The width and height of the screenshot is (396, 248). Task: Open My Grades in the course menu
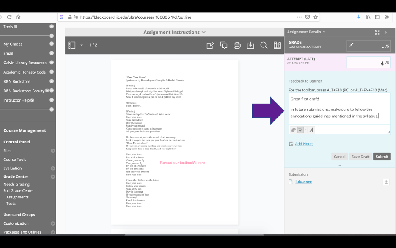tap(13, 44)
